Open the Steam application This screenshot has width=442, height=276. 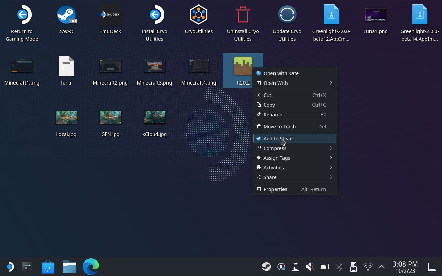click(x=66, y=14)
